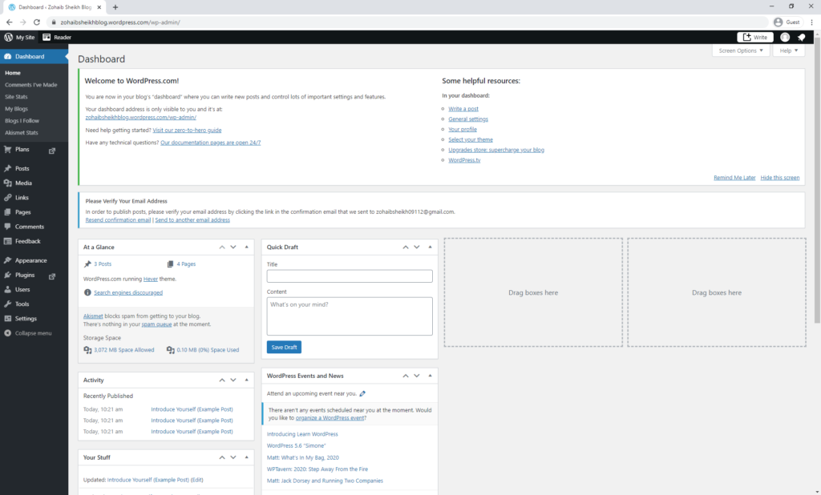Move Your Stuff box up

click(x=222, y=457)
